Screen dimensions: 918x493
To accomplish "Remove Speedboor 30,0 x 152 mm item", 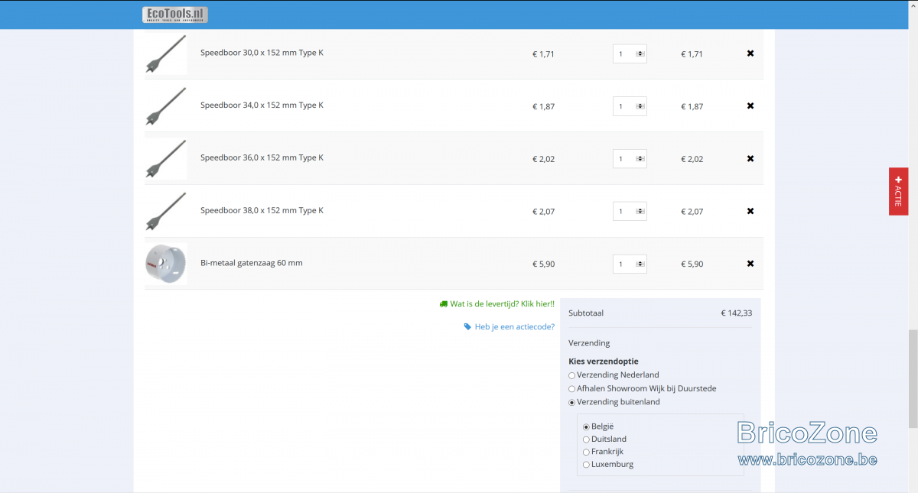I will [750, 54].
